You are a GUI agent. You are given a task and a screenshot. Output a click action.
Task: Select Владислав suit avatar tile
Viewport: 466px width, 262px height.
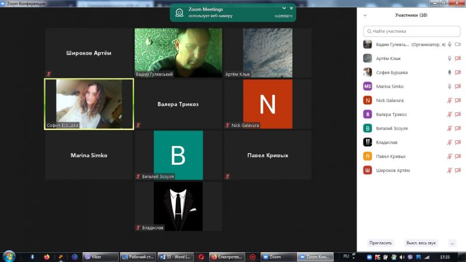[x=178, y=206]
